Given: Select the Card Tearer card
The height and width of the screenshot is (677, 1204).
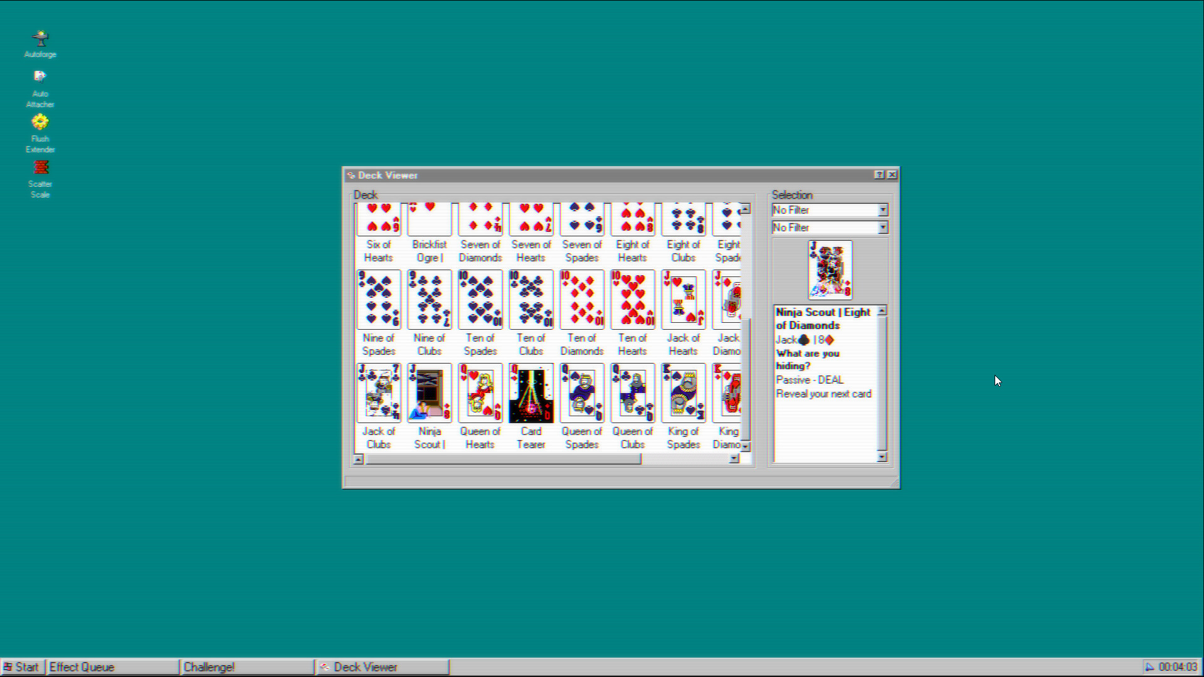Looking at the screenshot, I should (531, 393).
